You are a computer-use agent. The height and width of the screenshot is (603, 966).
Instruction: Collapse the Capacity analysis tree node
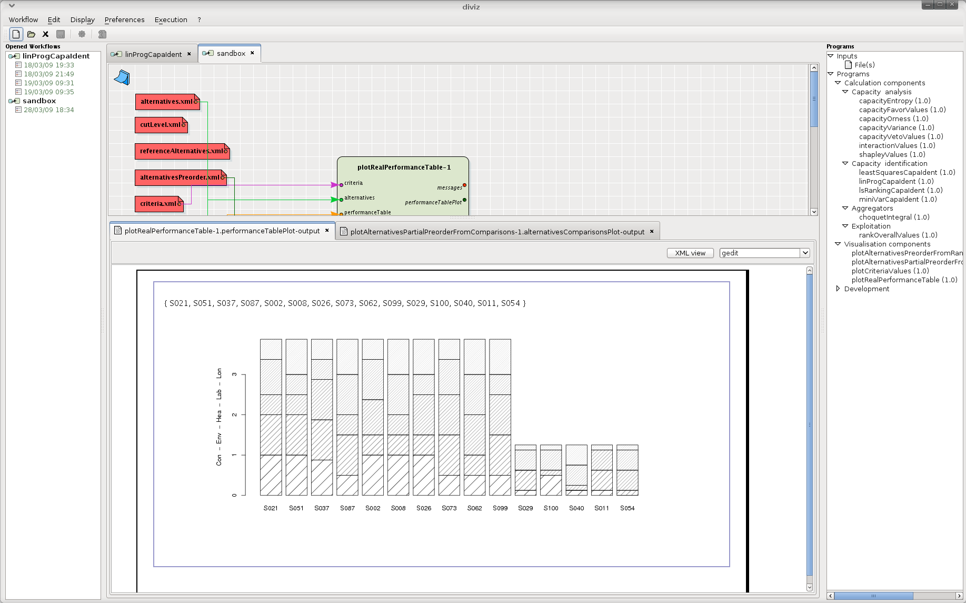[x=845, y=92]
